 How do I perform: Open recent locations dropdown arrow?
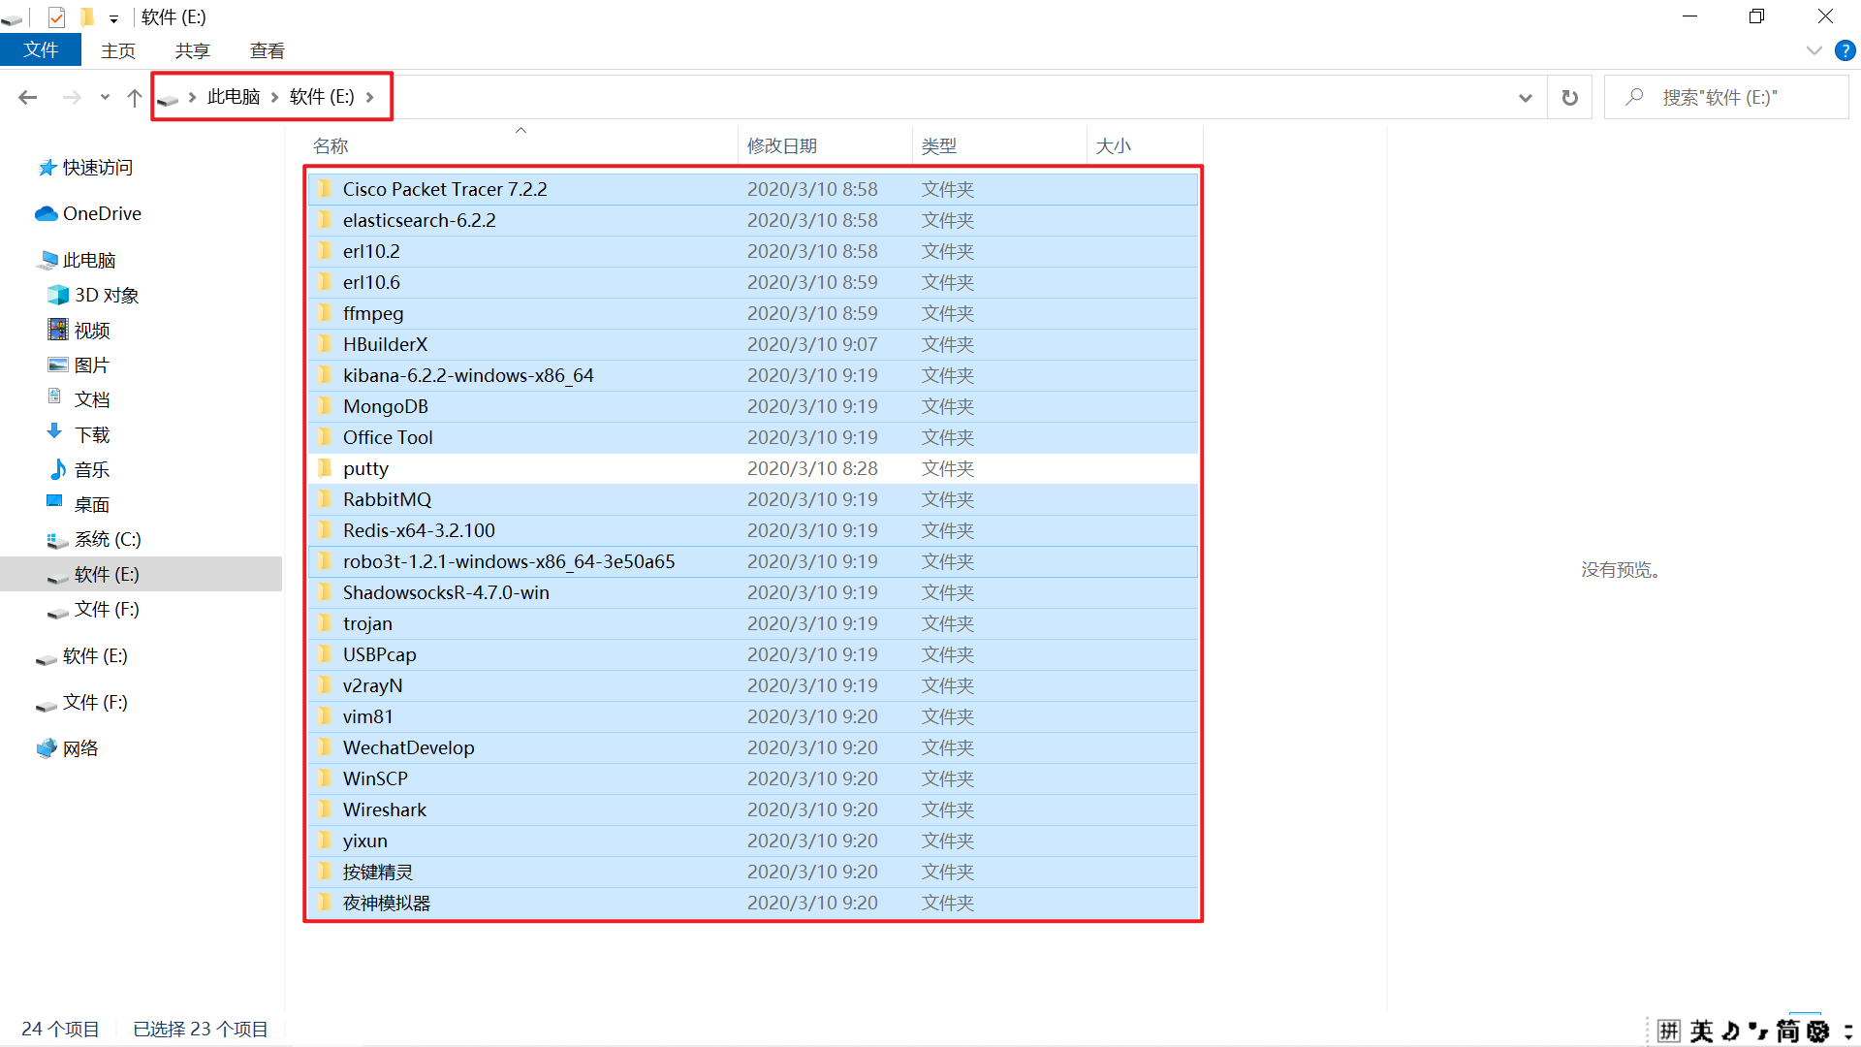(x=105, y=97)
